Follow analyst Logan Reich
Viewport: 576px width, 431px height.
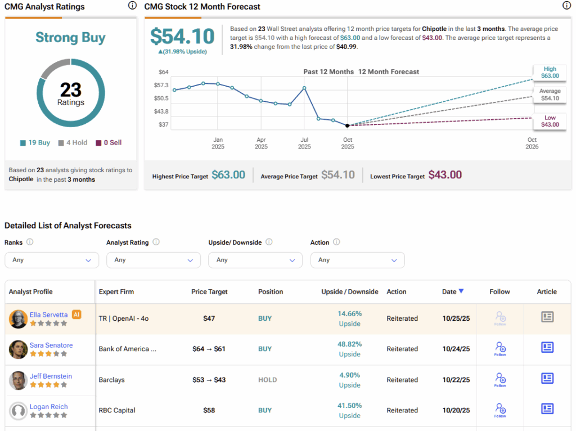pos(500,410)
